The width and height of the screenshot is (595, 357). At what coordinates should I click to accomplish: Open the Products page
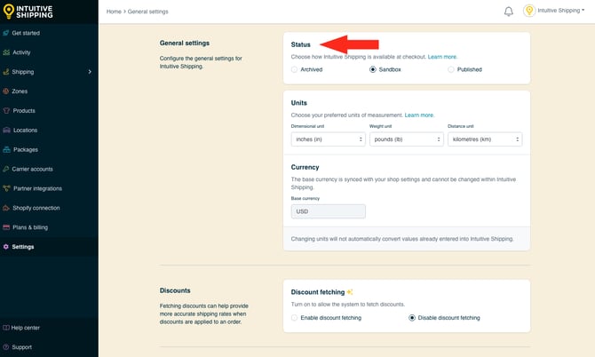tap(24, 110)
